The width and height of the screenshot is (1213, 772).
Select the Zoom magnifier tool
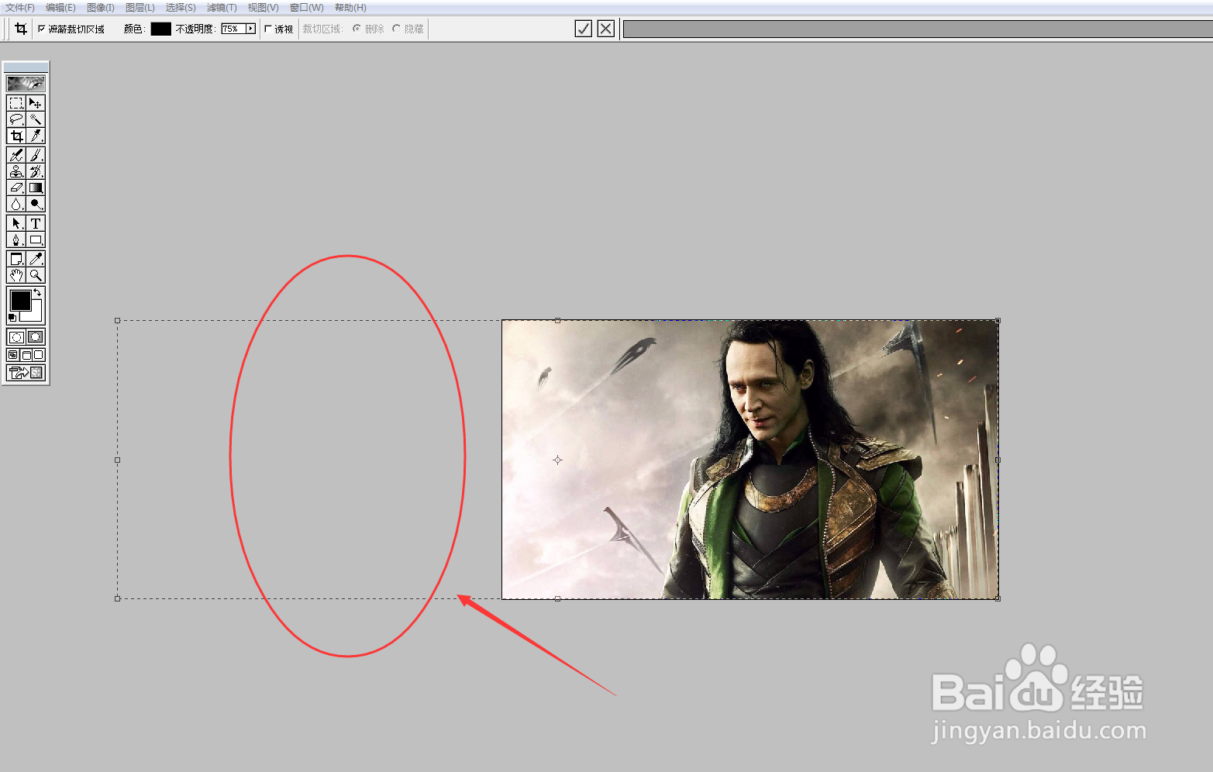[36, 275]
